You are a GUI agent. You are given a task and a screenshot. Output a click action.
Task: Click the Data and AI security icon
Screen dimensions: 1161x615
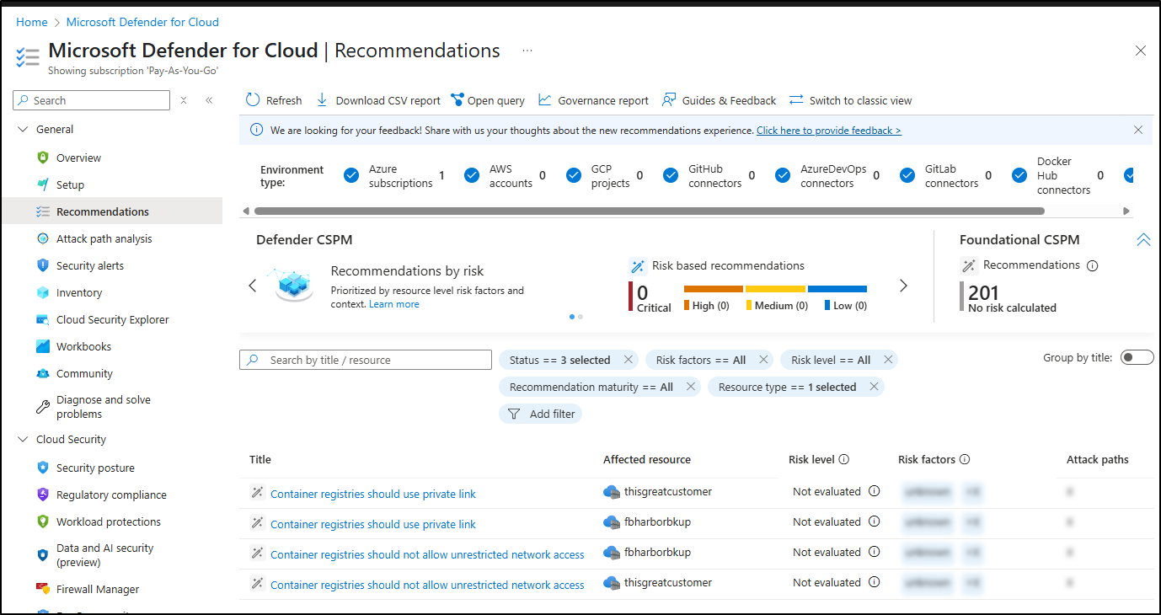[x=43, y=555]
